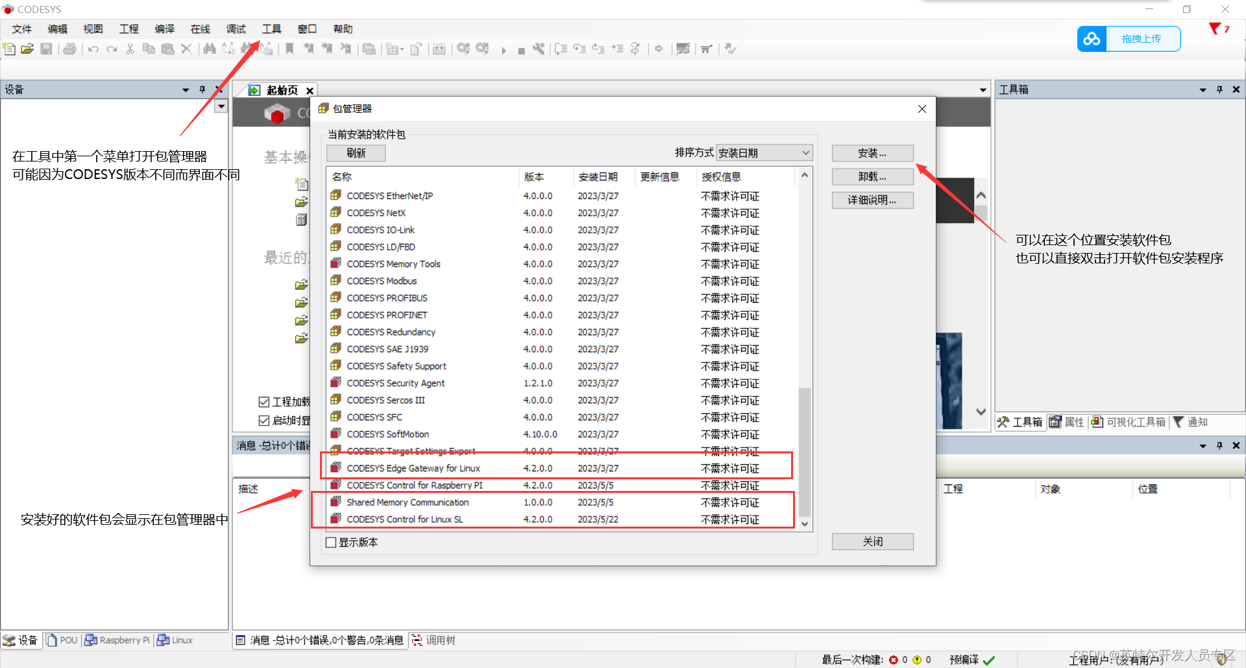
Task: Click the precompile green check status icon
Action: [x=989, y=660]
